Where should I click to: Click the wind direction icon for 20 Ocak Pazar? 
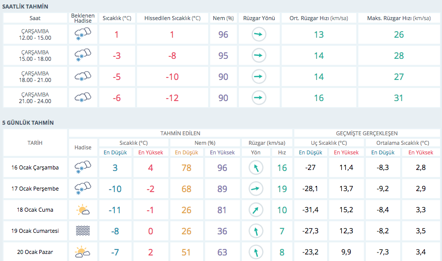pos(256,251)
